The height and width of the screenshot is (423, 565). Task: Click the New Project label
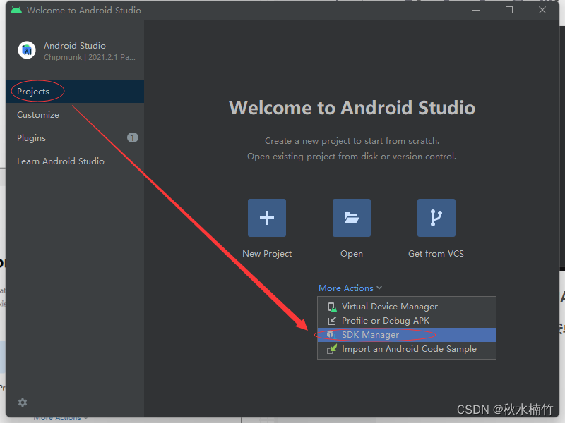[267, 254]
